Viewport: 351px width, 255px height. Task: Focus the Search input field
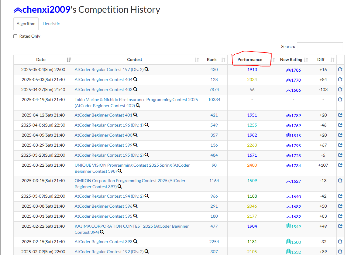(x=320, y=46)
